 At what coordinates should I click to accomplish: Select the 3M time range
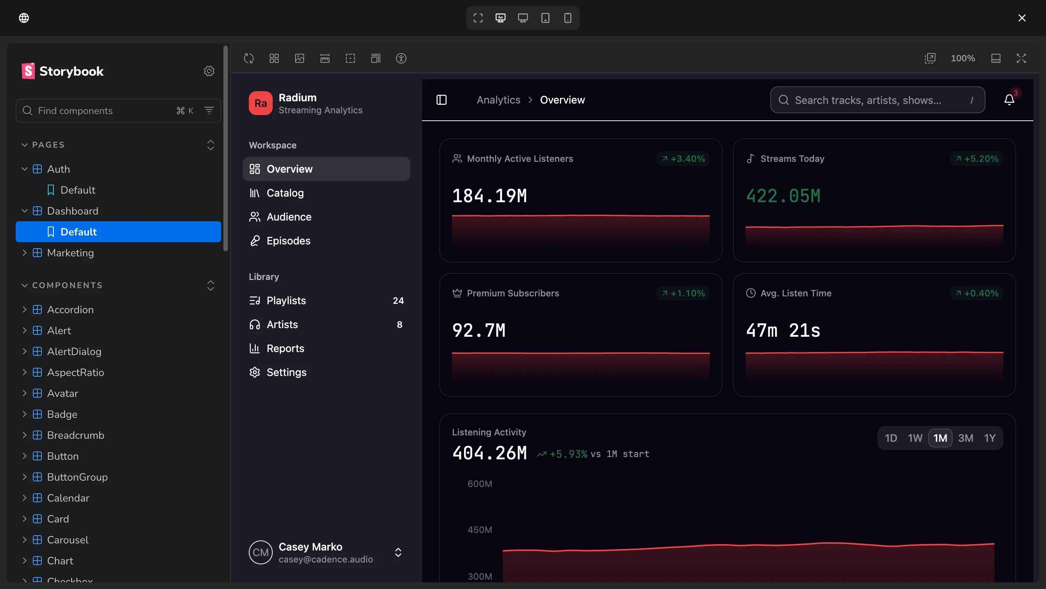point(966,438)
